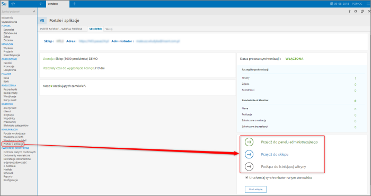
Task: Open e-Sprawozdawczość module
Action: (x=15, y=163)
